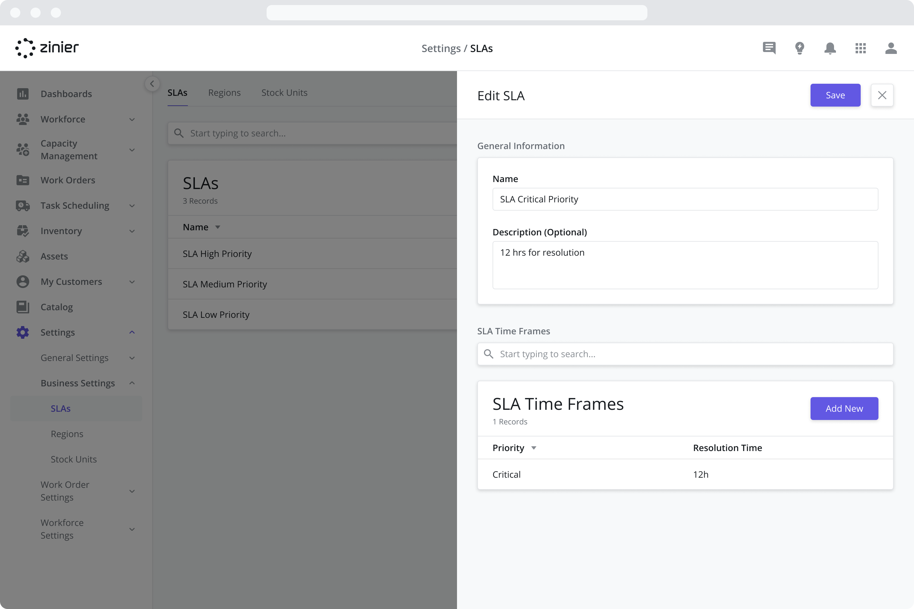The height and width of the screenshot is (609, 914).
Task: Select the Work Orders icon in sidebar
Action: tap(23, 180)
